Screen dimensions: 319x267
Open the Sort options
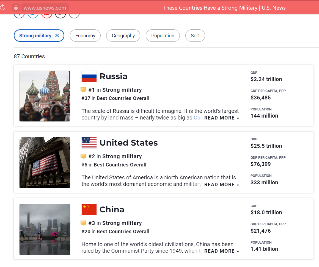195,36
